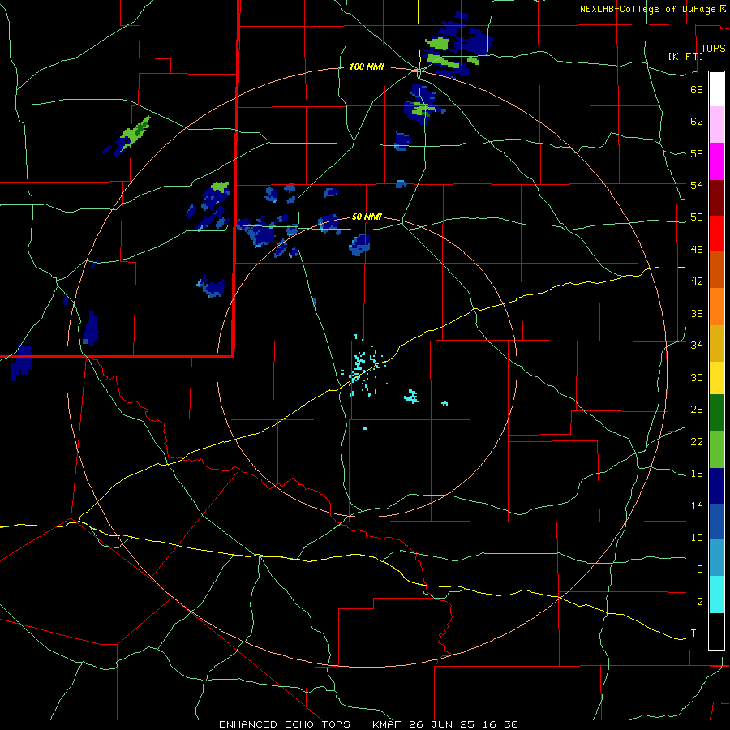Click the NEXLAB-College of DuPage credit text
The image size is (730, 730).
(647, 9)
